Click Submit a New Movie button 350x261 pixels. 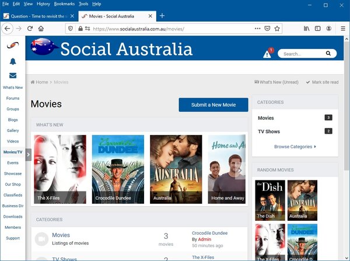pyautogui.click(x=213, y=105)
